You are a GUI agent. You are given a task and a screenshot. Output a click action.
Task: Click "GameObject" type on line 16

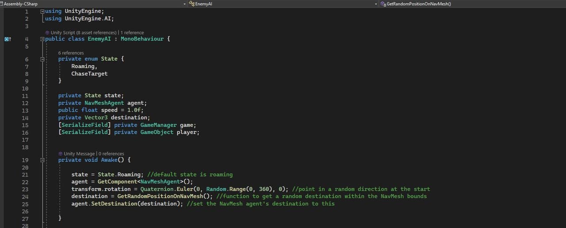(157, 132)
